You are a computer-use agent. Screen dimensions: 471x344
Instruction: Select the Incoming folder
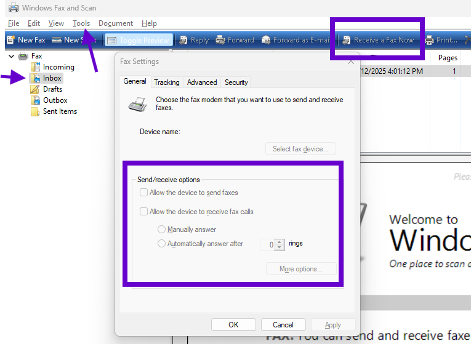[52, 67]
